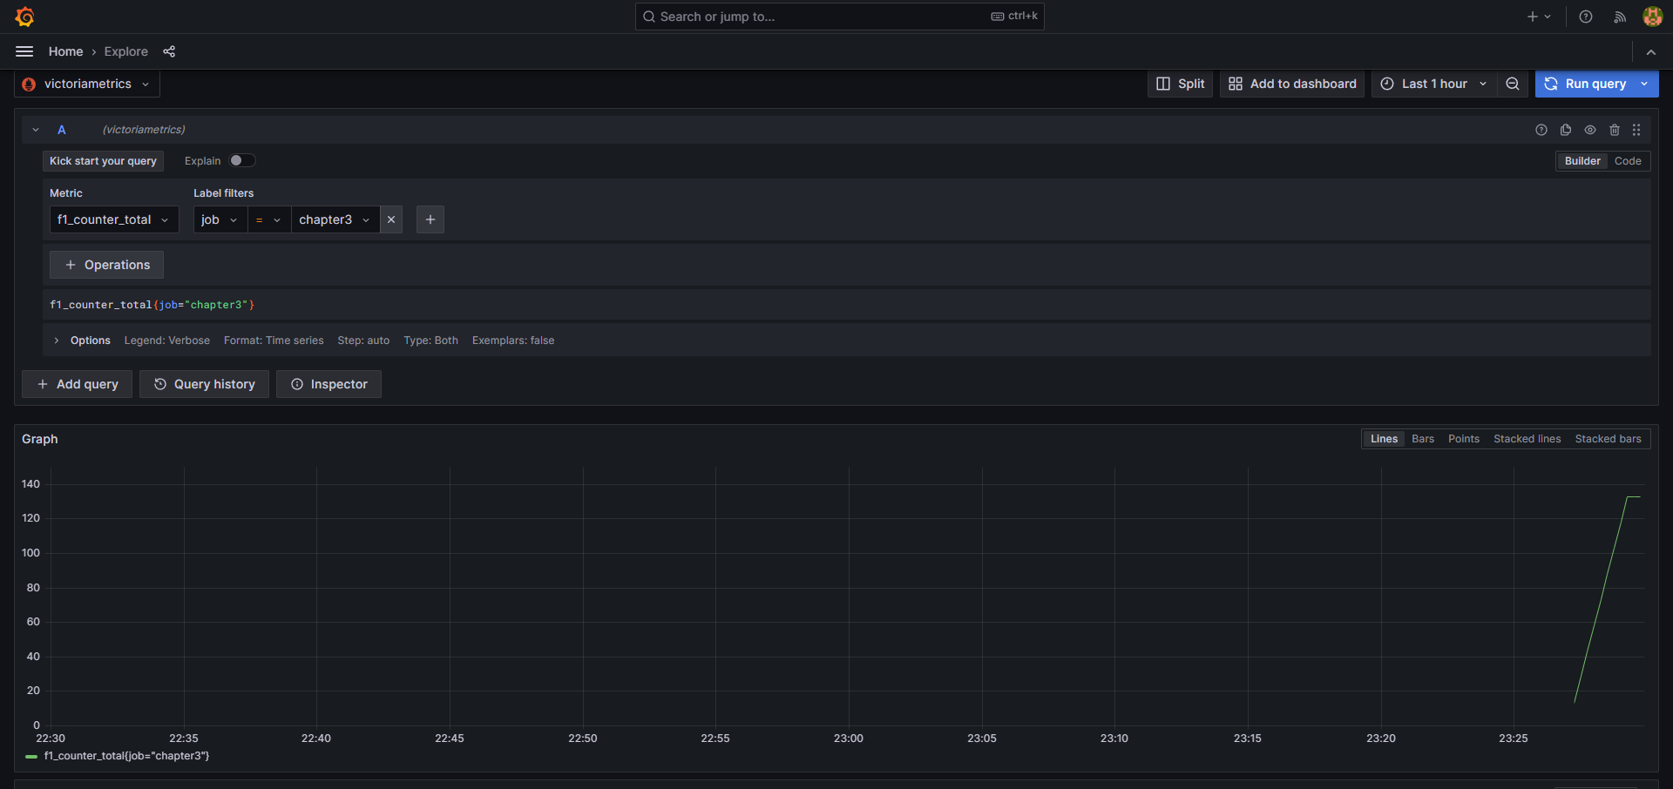1673x789 pixels.
Task: Open the query Inspector
Action: coord(329,384)
